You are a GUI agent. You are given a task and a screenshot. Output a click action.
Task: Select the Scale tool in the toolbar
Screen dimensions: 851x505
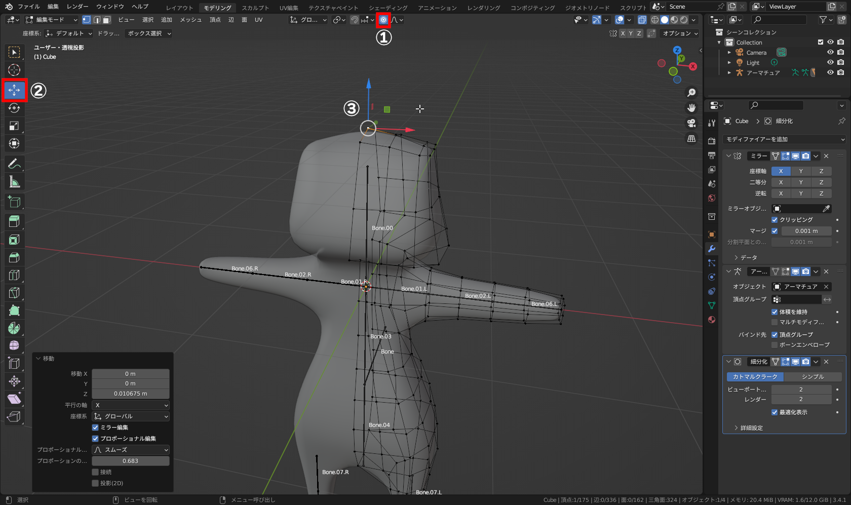14,126
